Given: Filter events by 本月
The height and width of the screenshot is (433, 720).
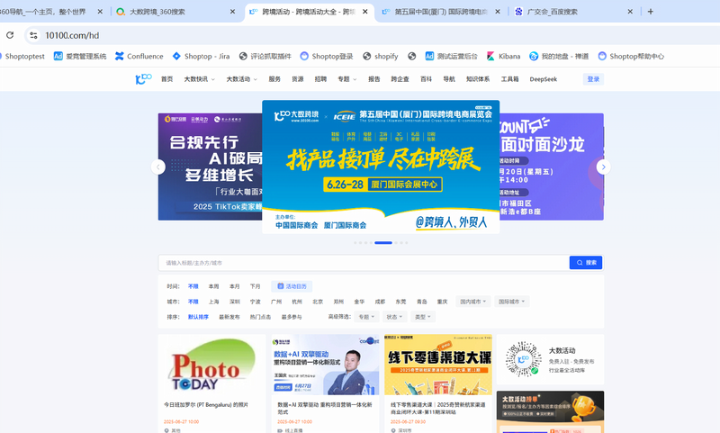Looking at the screenshot, I should [234, 286].
